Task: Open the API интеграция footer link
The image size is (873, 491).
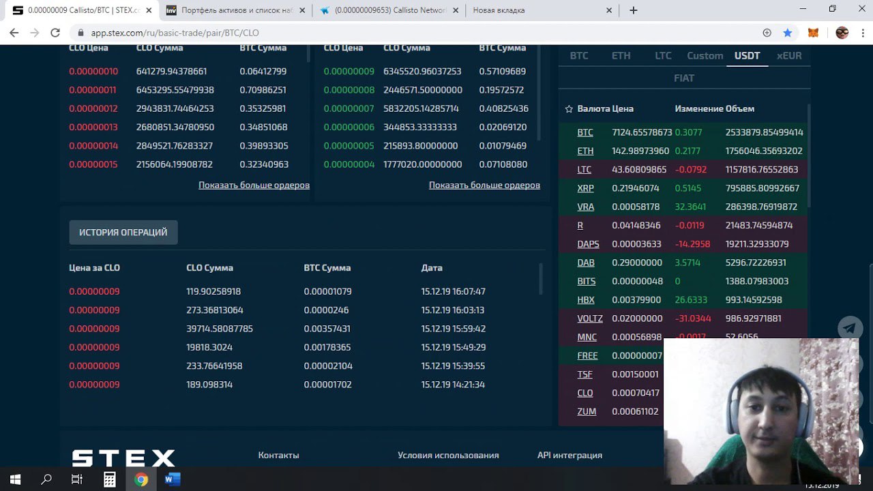Action: click(569, 455)
